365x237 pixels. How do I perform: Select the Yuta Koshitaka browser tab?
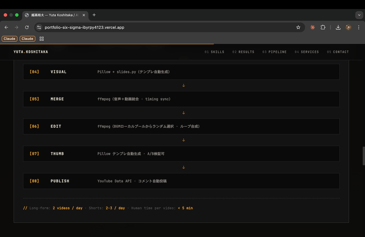pyautogui.click(x=55, y=15)
